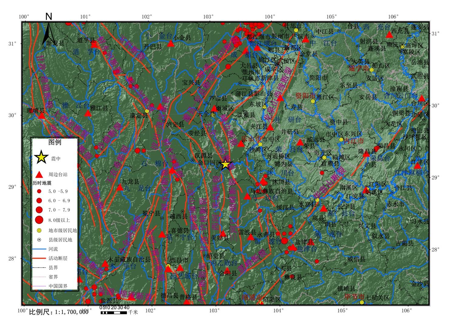Click the red 资阳市 city label
This screenshot has width=451, height=327.
(x=305, y=96)
